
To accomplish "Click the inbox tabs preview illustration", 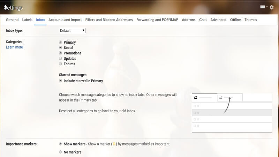I will pos(232,113).
